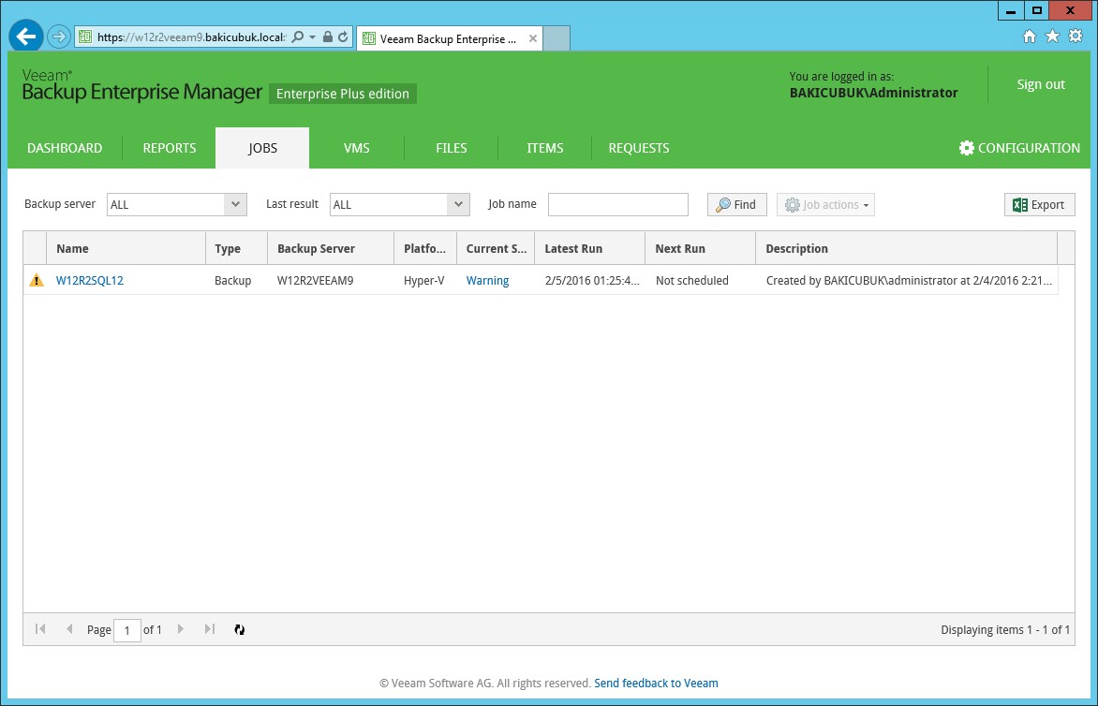Open the W12R2SQL12 job link

tap(90, 281)
